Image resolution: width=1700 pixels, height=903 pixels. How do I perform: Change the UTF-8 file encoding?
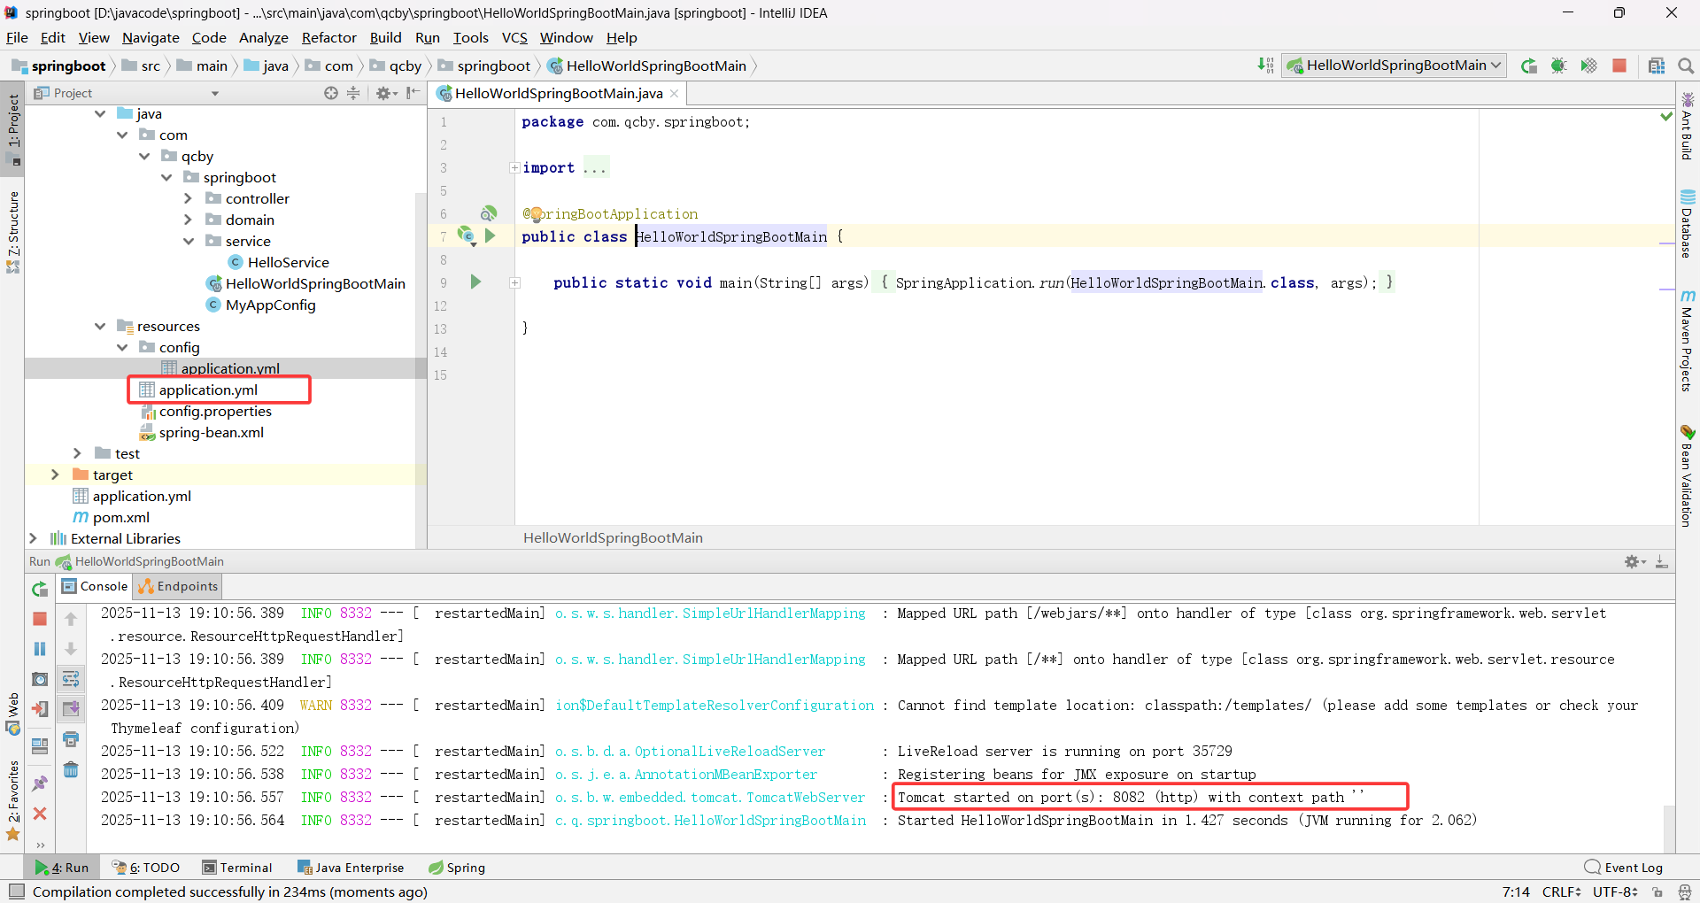(1615, 892)
